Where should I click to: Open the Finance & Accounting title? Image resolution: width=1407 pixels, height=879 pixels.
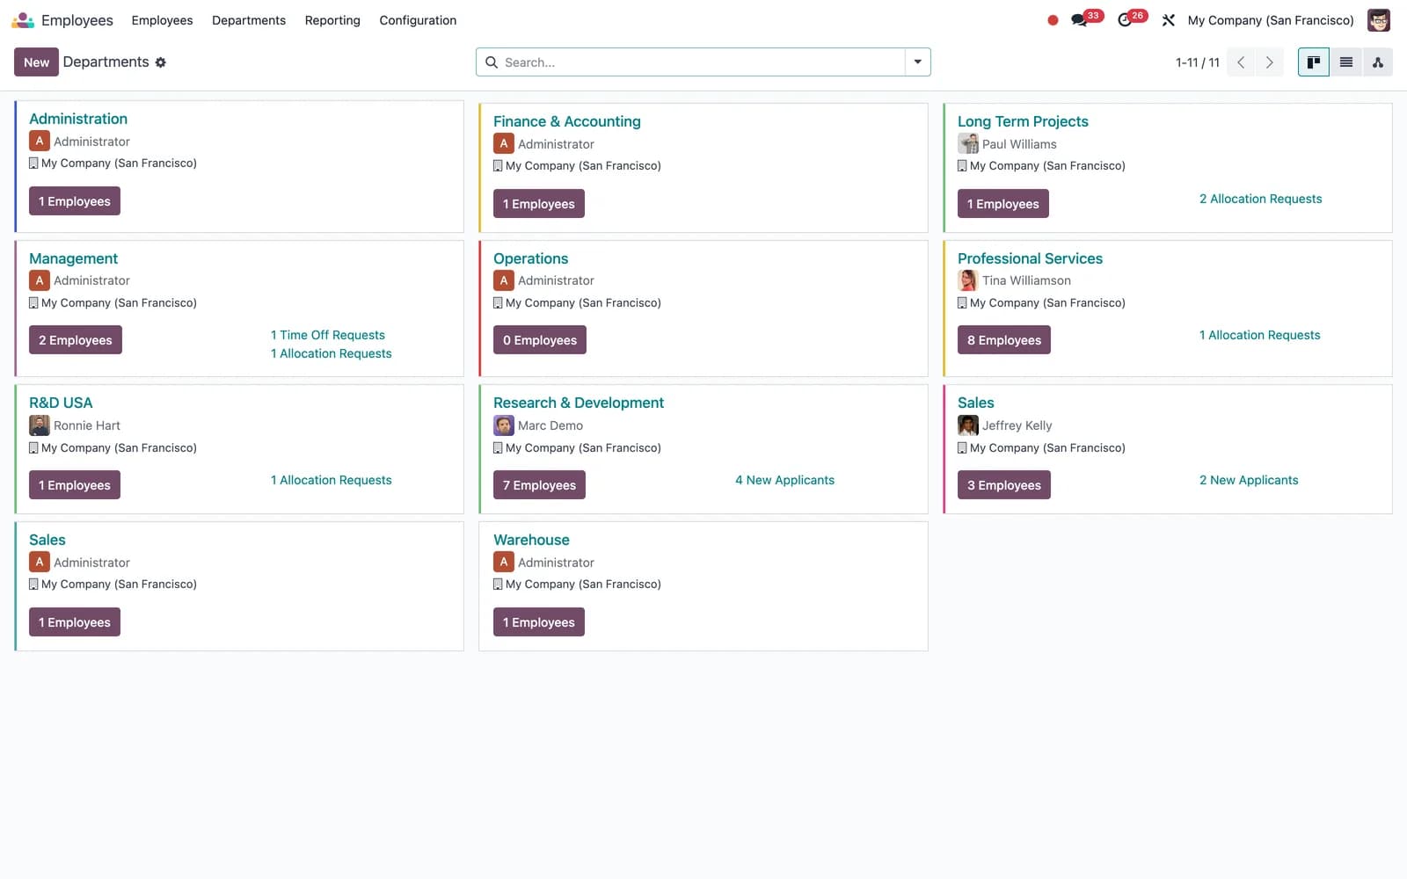(567, 121)
